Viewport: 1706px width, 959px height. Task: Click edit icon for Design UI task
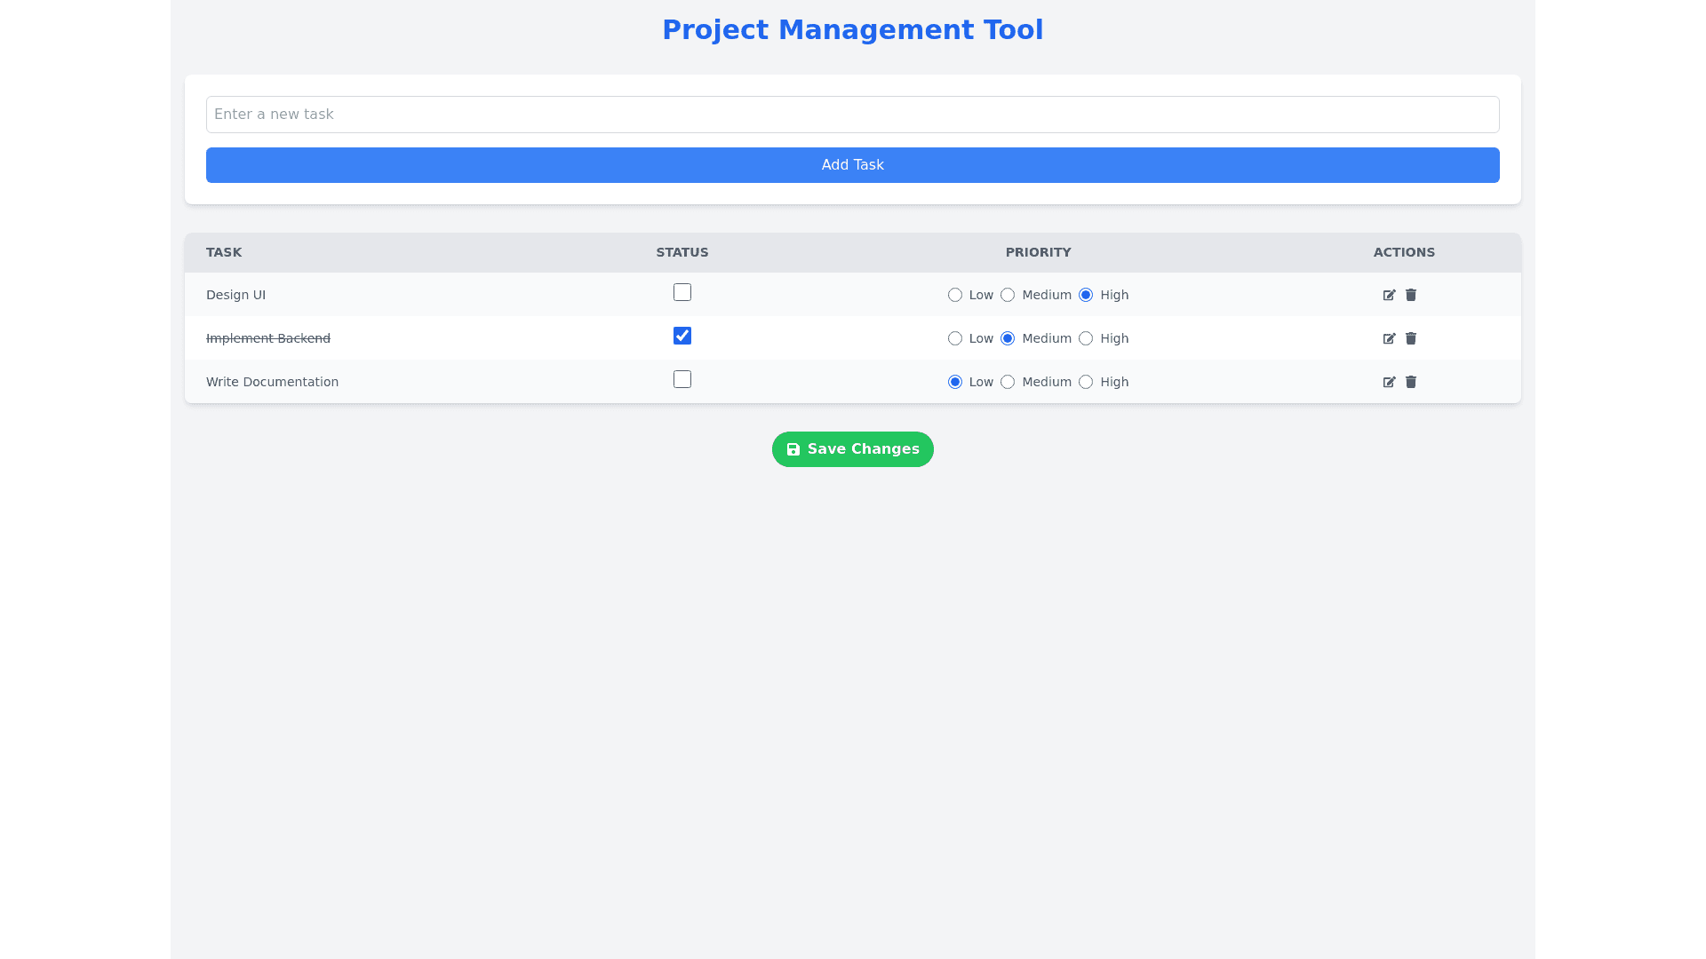[1389, 295]
